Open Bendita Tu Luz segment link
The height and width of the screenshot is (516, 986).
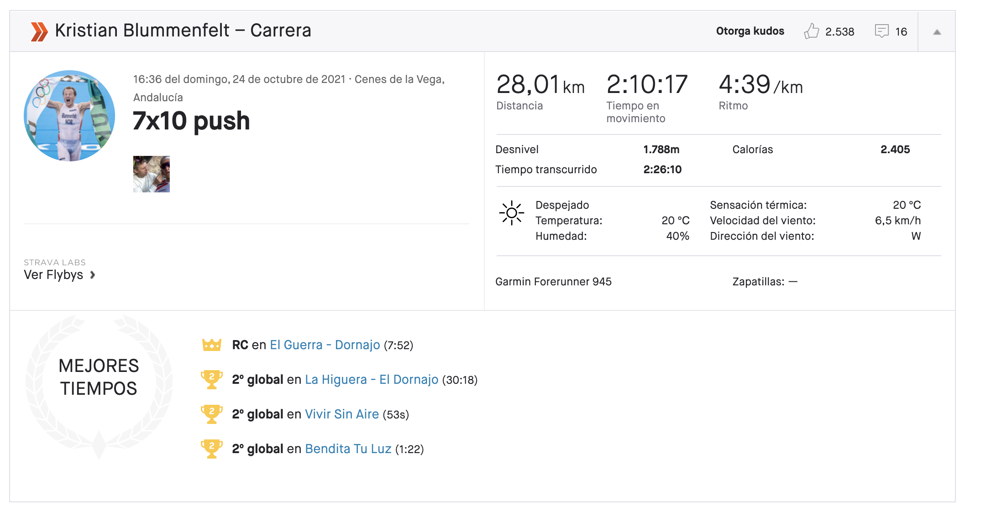point(348,449)
